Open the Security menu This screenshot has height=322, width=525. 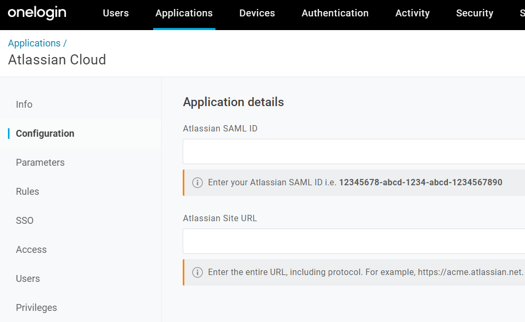pyautogui.click(x=475, y=13)
